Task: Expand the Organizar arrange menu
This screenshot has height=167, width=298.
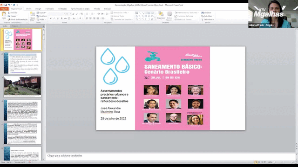Action: [x=161, y=16]
